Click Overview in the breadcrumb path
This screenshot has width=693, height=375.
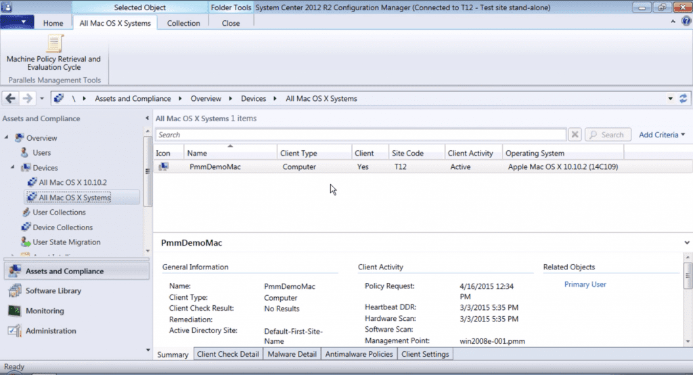click(206, 99)
